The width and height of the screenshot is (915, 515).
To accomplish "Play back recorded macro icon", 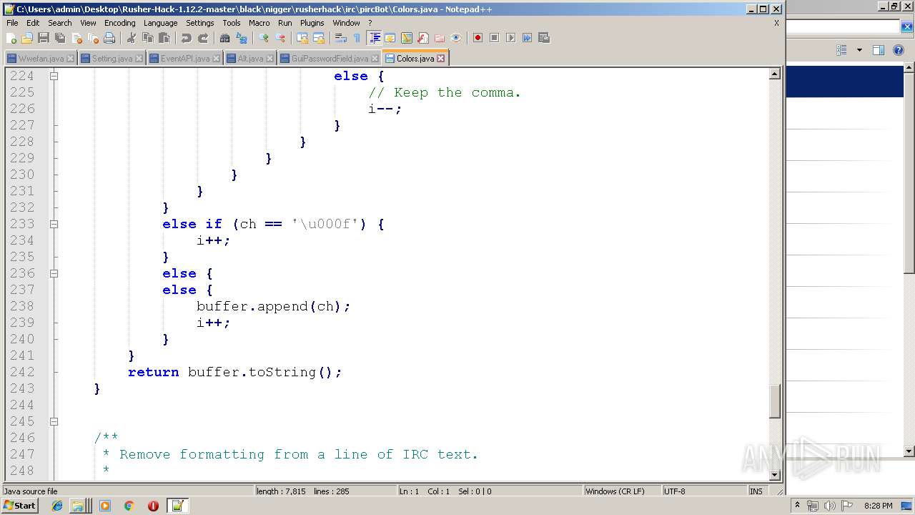I will coord(510,38).
